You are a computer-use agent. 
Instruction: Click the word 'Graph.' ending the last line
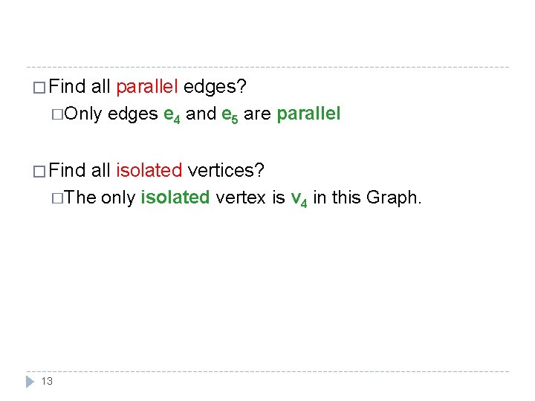click(x=394, y=198)
